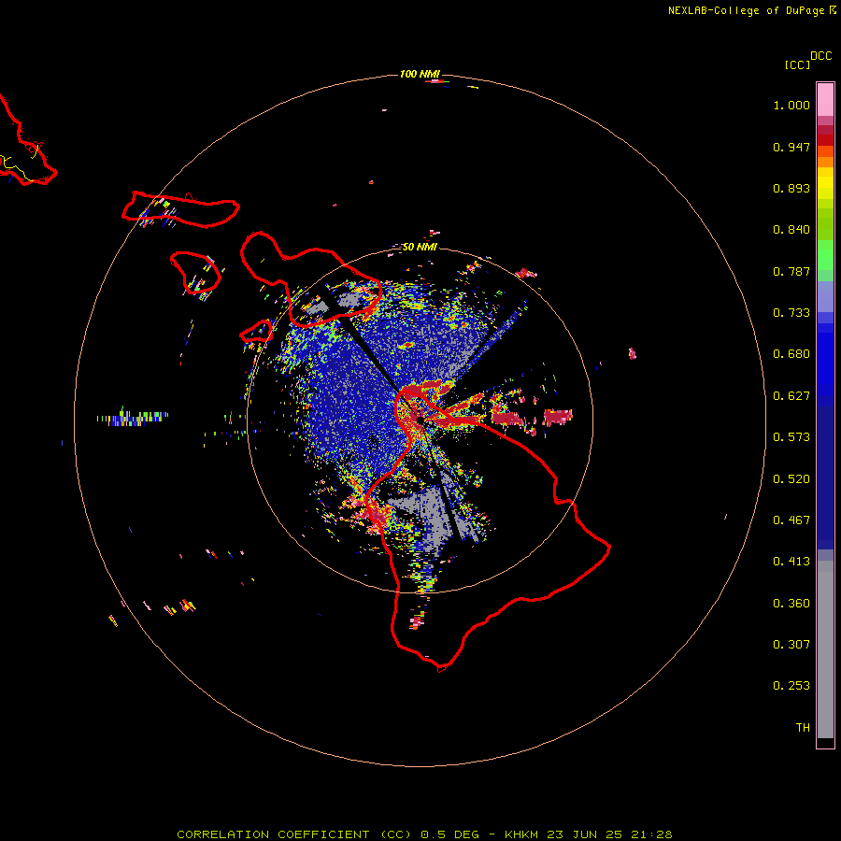Viewport: 841px width, 841px height.
Task: Pick the red segment of the color bar
Action: [825, 140]
